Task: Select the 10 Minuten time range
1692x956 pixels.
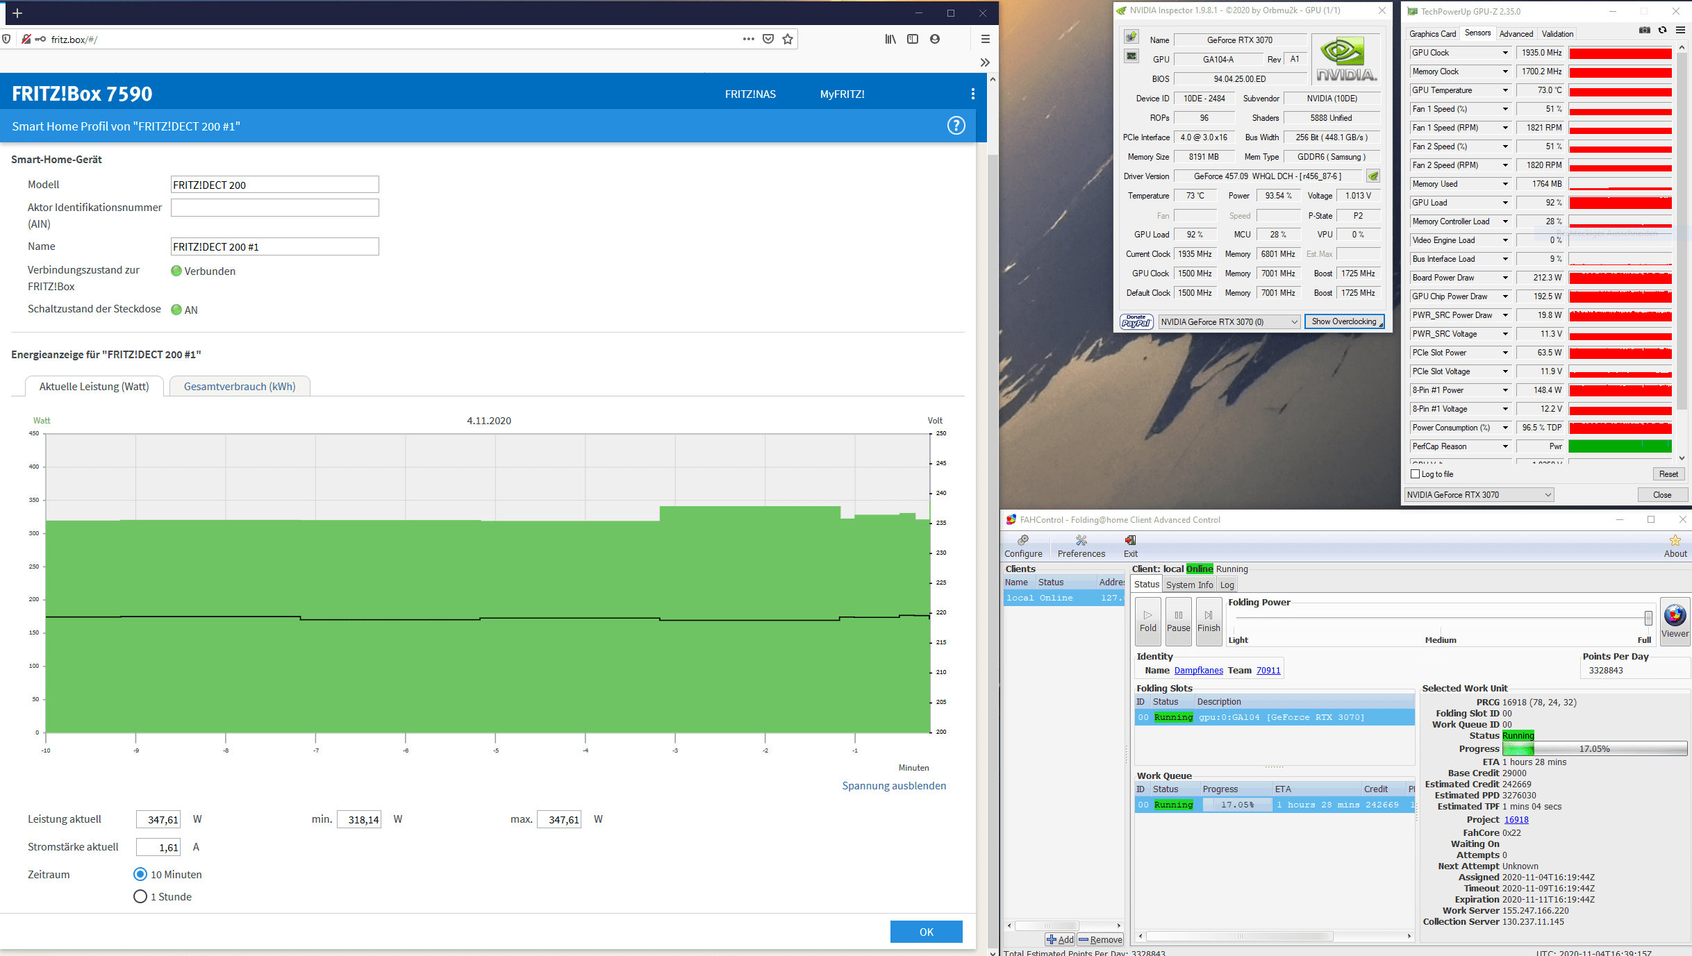Action: click(140, 874)
